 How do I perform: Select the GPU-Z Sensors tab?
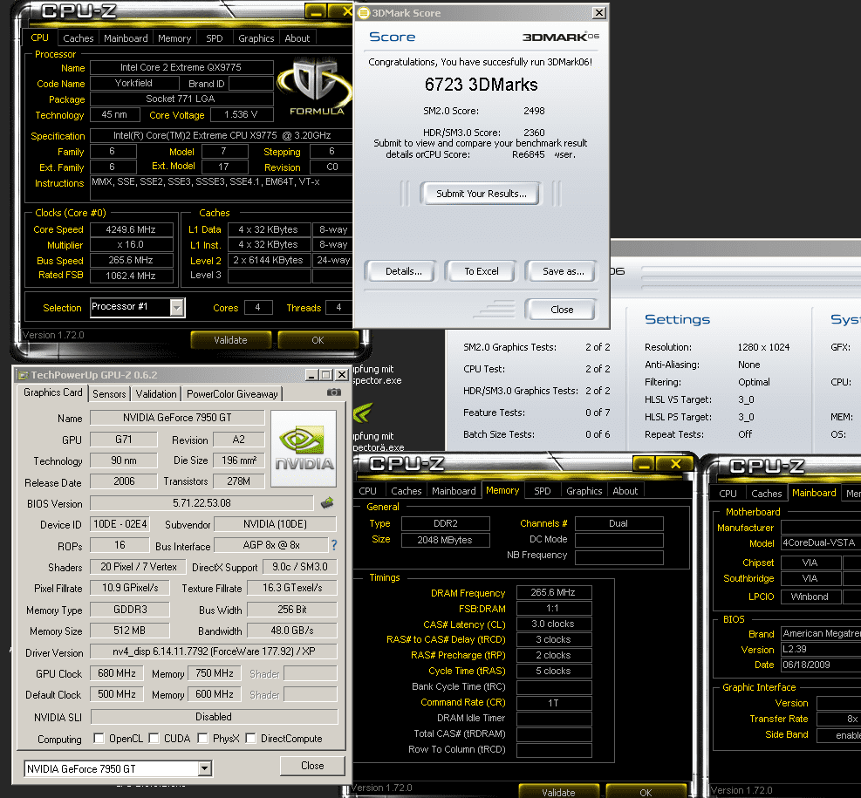pos(109,394)
